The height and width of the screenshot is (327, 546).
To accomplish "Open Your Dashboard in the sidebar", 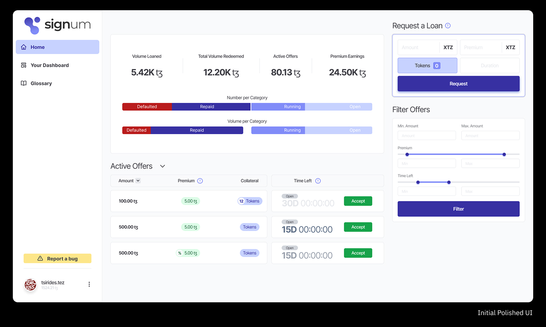I will point(49,65).
